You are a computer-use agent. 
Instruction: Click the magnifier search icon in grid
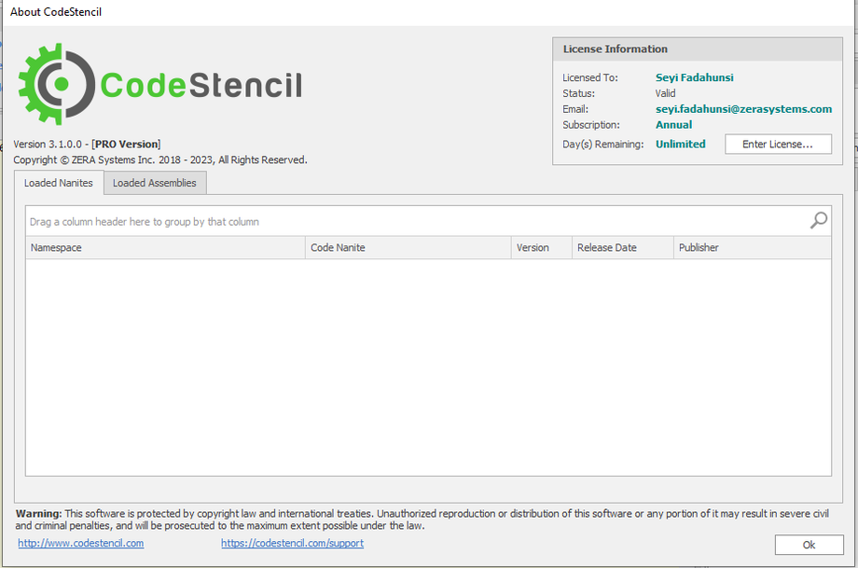pos(818,220)
